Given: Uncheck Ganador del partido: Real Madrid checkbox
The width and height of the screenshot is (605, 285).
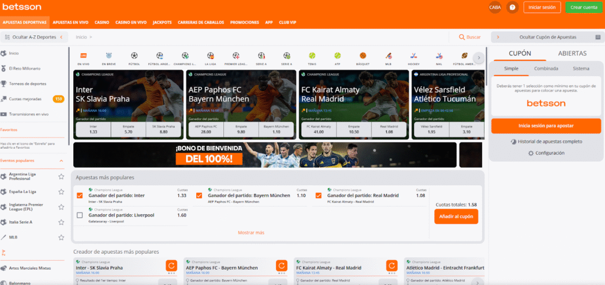Looking at the screenshot, I should tap(318, 196).
